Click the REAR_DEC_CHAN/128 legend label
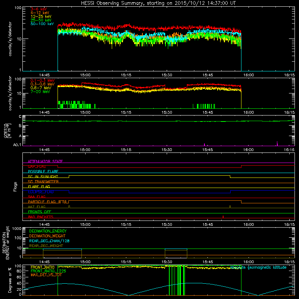Viewport: 299px width, 299px height. pyautogui.click(x=49, y=241)
